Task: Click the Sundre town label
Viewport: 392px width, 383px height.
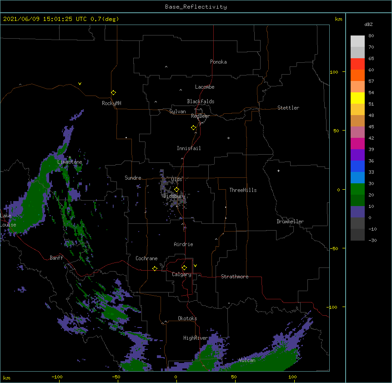Action: click(x=133, y=178)
